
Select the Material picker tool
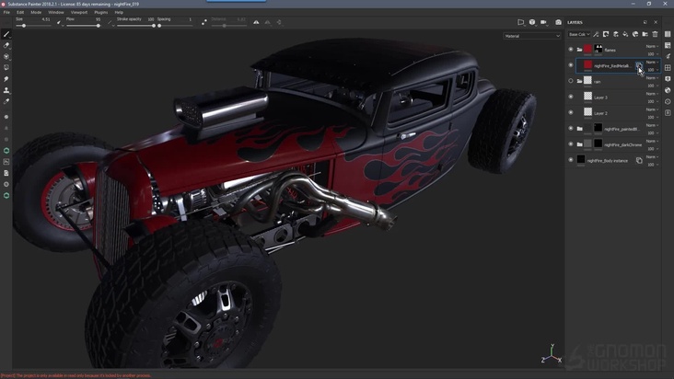(x=6, y=101)
